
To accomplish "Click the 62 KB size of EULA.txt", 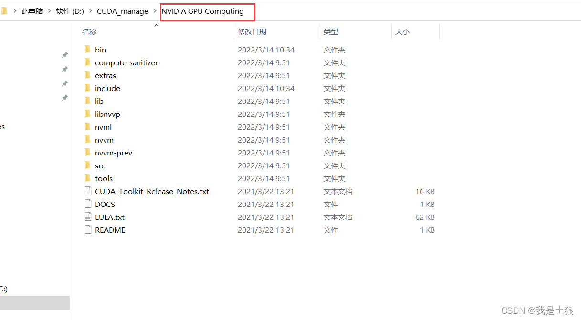I will click(x=425, y=217).
